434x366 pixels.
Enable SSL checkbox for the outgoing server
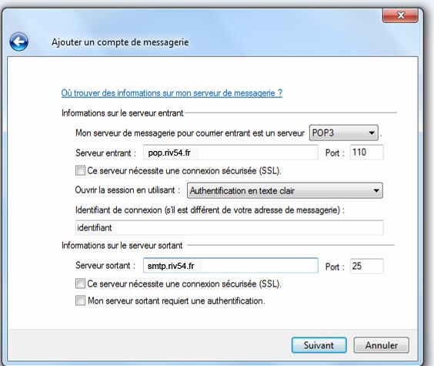click(x=80, y=284)
